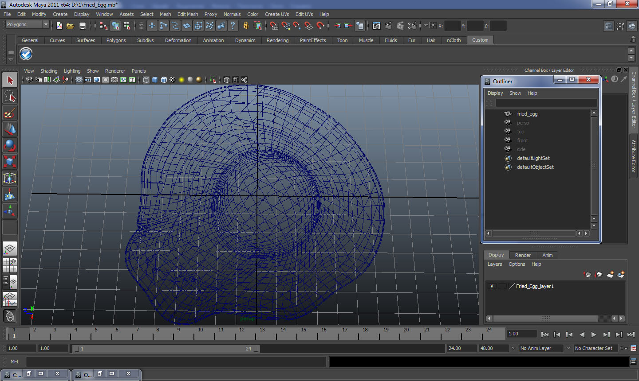639x381 pixels.
Task: Toggle Snap to grids magnet
Action: click(274, 26)
